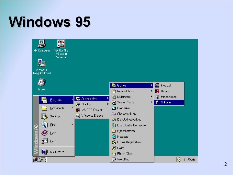Open Phone Dialer
Screen dimensions: 233x175
131,154
